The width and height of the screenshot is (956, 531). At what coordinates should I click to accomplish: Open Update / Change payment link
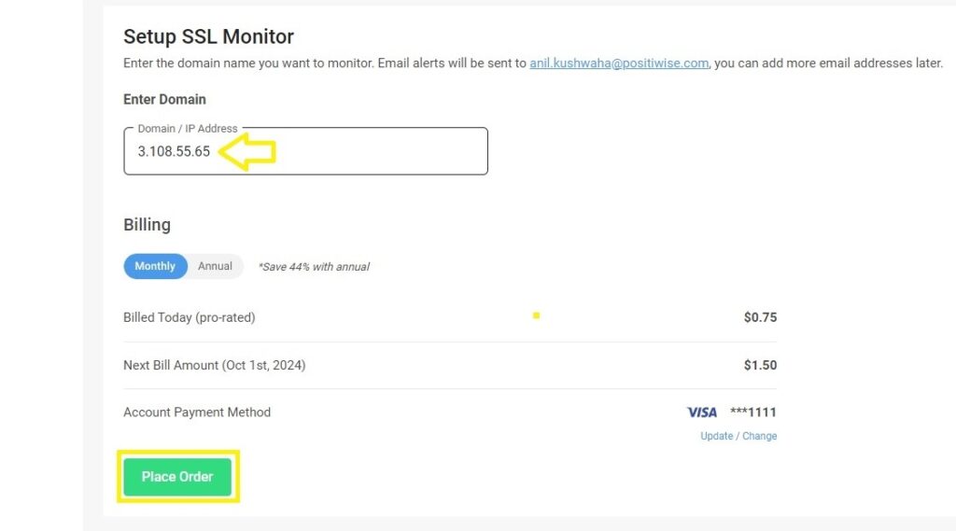pos(738,436)
